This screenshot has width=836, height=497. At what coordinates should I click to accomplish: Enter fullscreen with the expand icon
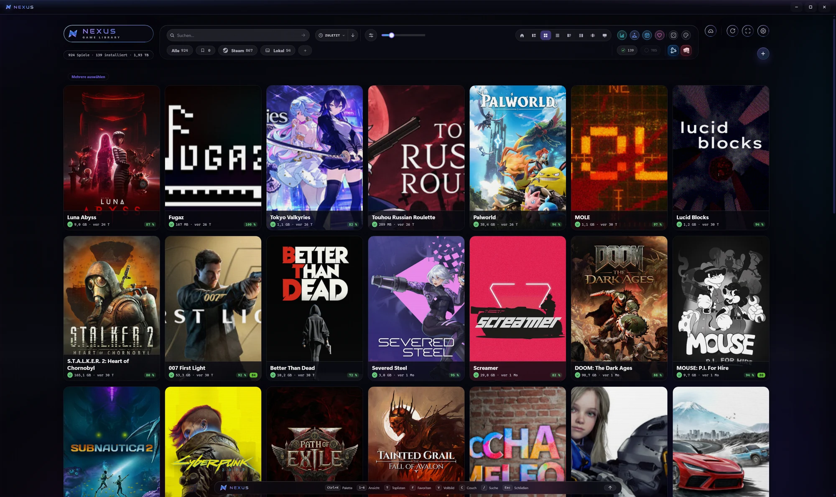coord(748,31)
